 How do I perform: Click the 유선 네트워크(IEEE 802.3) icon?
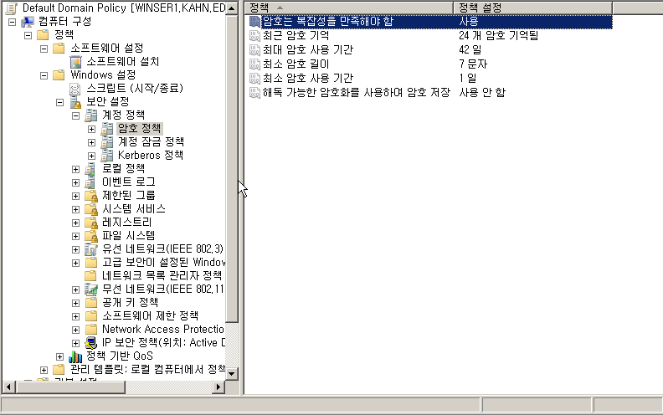[x=91, y=249]
